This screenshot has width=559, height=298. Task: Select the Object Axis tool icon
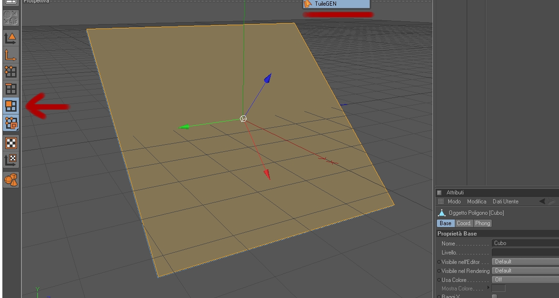11,55
